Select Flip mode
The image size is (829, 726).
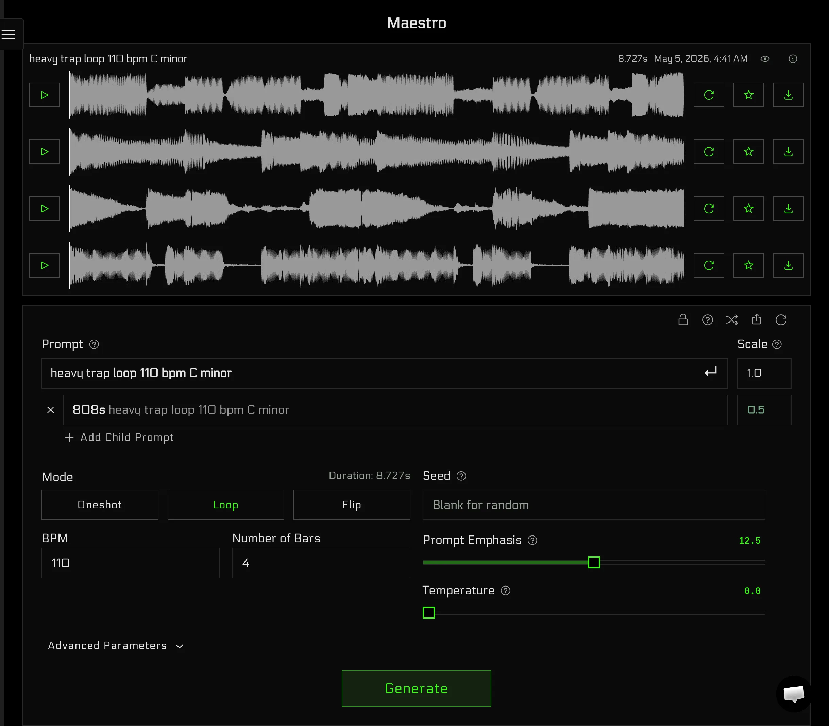(x=352, y=505)
